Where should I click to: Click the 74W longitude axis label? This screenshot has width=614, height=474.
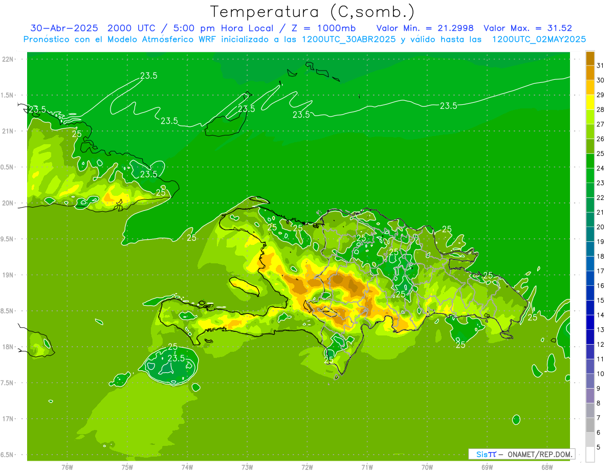[187, 467]
